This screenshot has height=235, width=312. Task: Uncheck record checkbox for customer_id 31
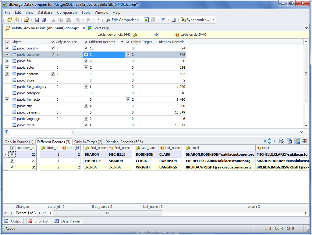tap(12, 167)
